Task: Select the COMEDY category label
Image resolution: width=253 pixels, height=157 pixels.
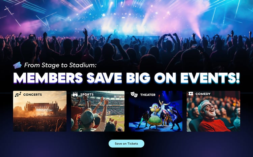Action: pyautogui.click(x=203, y=94)
